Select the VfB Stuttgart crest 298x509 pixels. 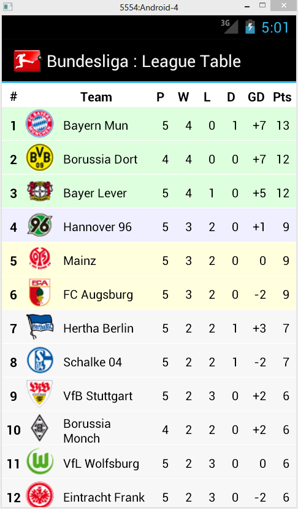tap(39, 394)
